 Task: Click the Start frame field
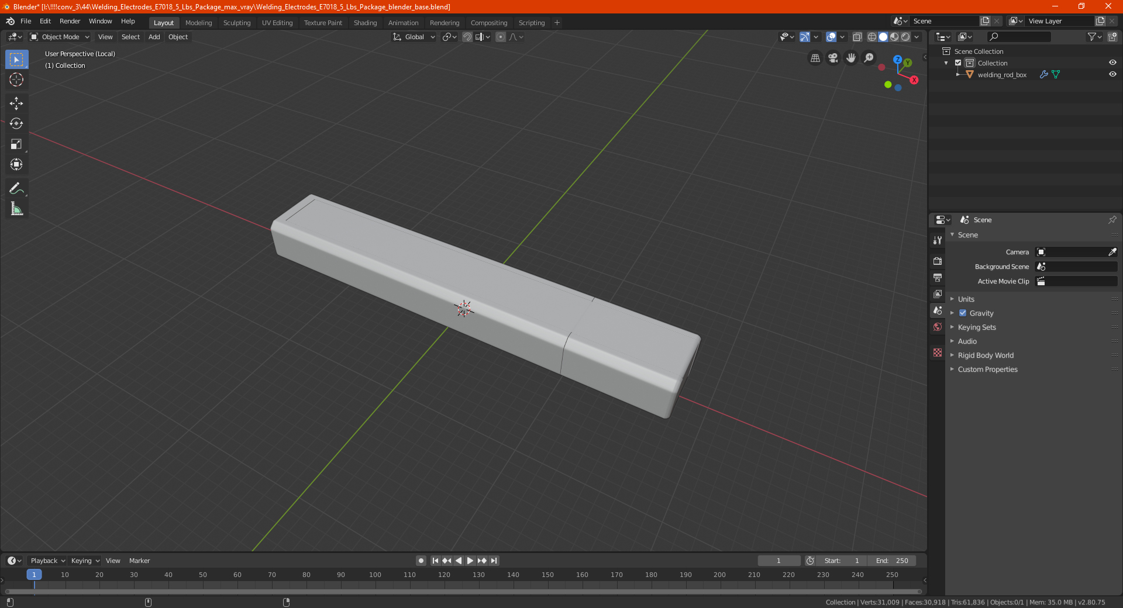click(x=842, y=561)
